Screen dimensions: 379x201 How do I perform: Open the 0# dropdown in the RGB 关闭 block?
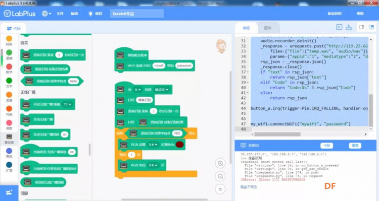[x=153, y=165]
